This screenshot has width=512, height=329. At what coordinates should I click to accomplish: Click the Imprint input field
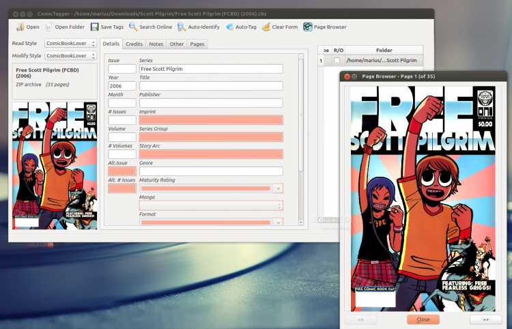(x=211, y=119)
